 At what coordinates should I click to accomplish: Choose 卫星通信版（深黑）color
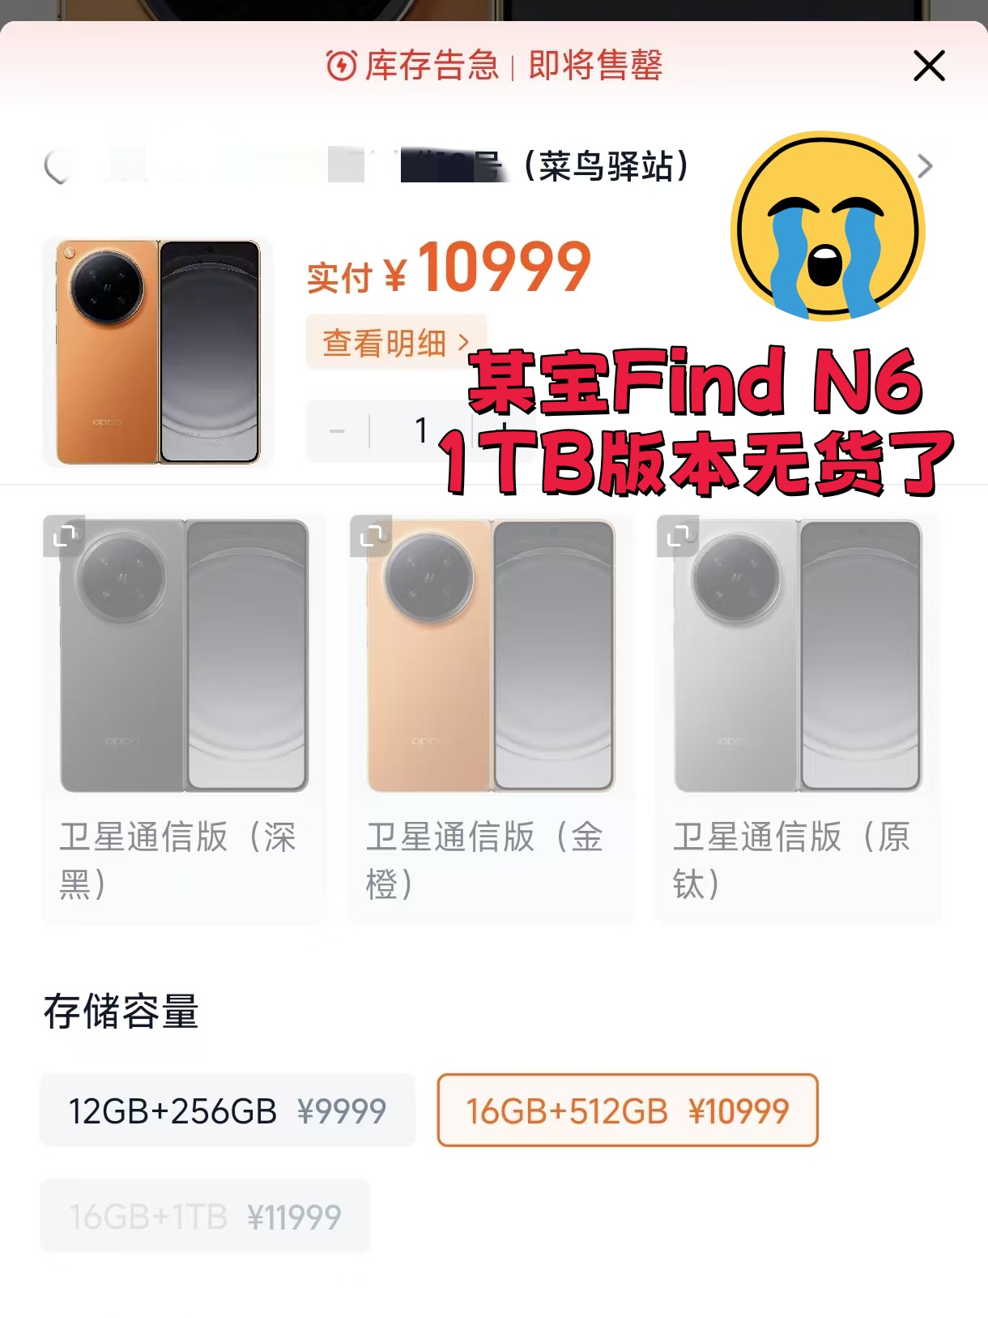click(184, 718)
